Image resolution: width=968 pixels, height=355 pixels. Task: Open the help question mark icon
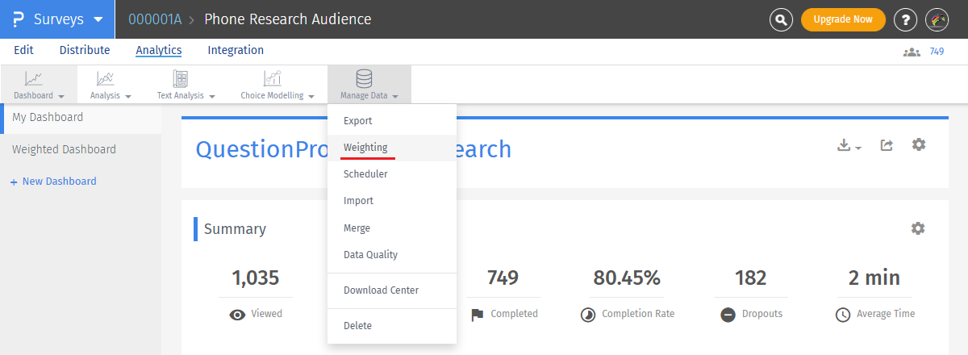907,19
